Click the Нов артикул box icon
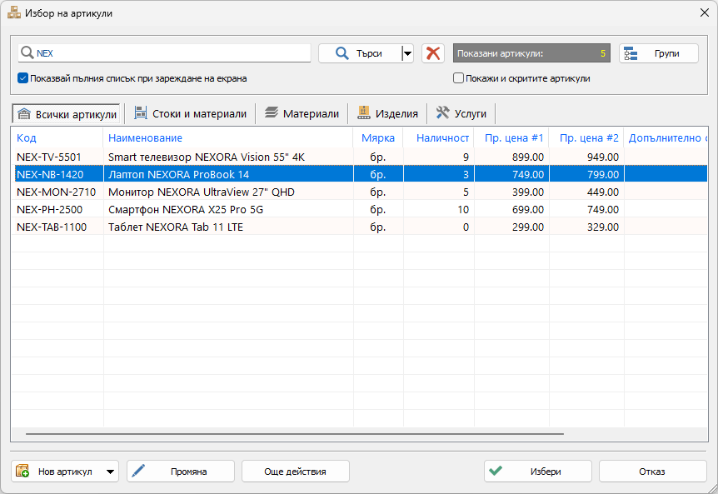 click(x=22, y=471)
